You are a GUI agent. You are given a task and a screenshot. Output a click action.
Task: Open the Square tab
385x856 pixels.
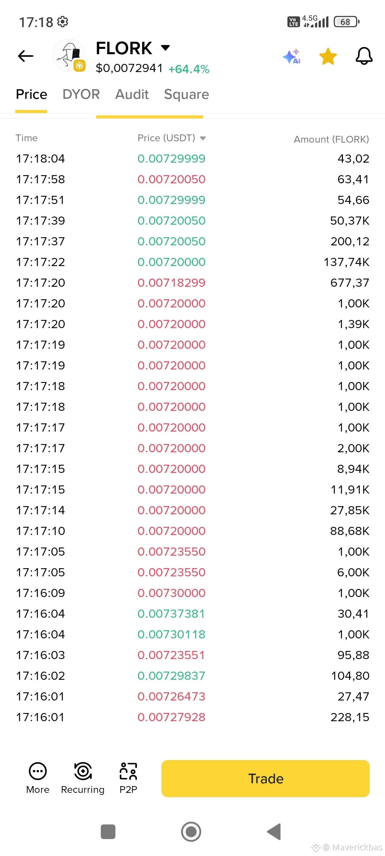(186, 95)
